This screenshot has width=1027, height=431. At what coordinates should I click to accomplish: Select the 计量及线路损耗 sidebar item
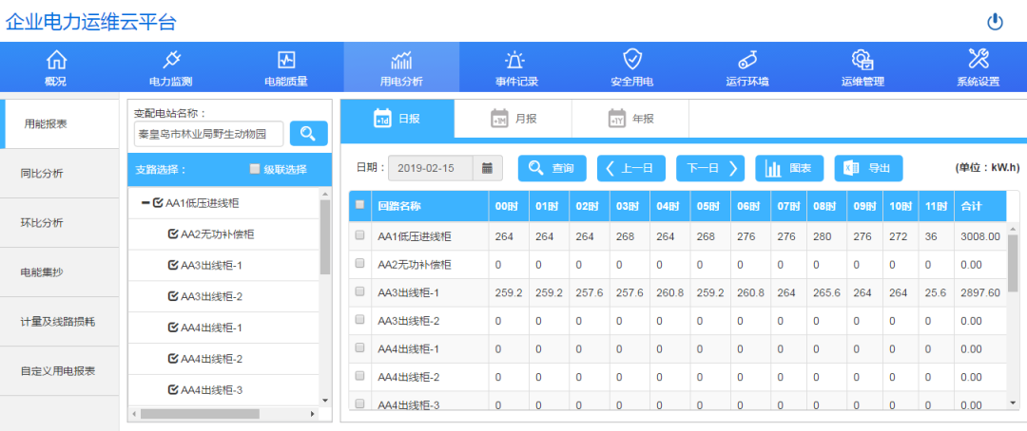point(60,322)
